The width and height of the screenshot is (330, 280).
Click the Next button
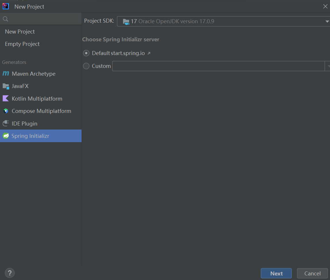click(x=276, y=273)
